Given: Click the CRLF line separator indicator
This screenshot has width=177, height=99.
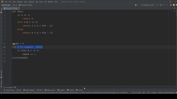Looking at the screenshot, I should click(x=144, y=92).
